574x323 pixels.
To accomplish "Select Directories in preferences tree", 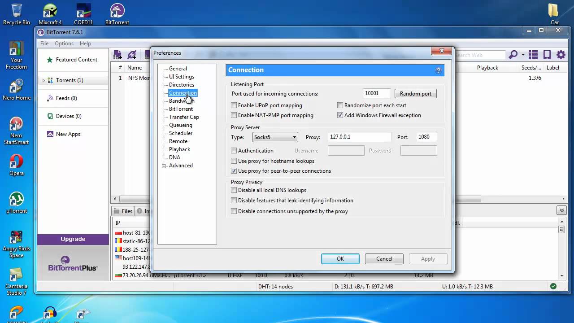I will tap(182, 85).
